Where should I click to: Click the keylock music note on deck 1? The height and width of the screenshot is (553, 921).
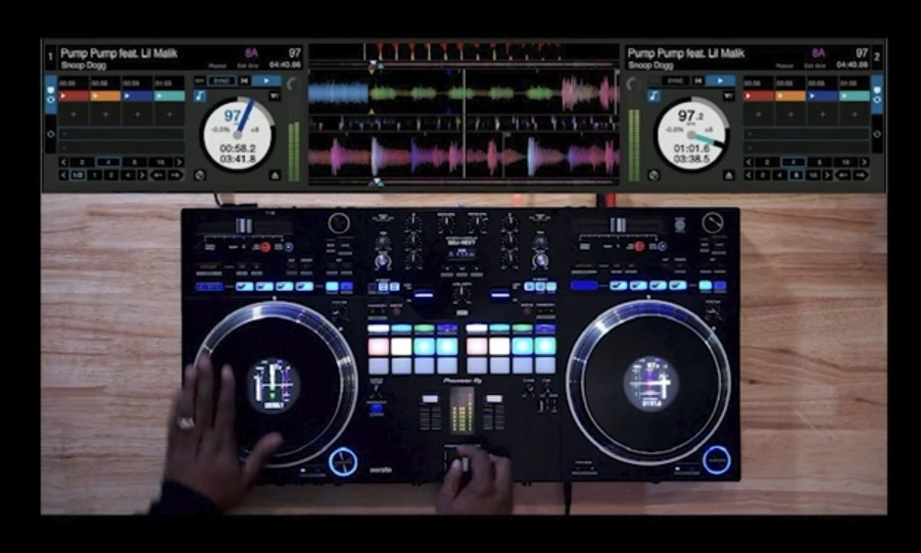click(200, 96)
